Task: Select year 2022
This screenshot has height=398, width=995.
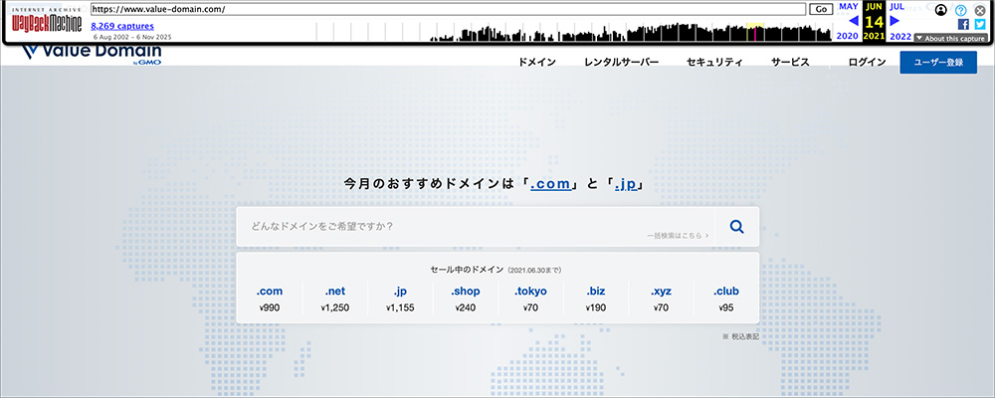Action: coord(900,36)
